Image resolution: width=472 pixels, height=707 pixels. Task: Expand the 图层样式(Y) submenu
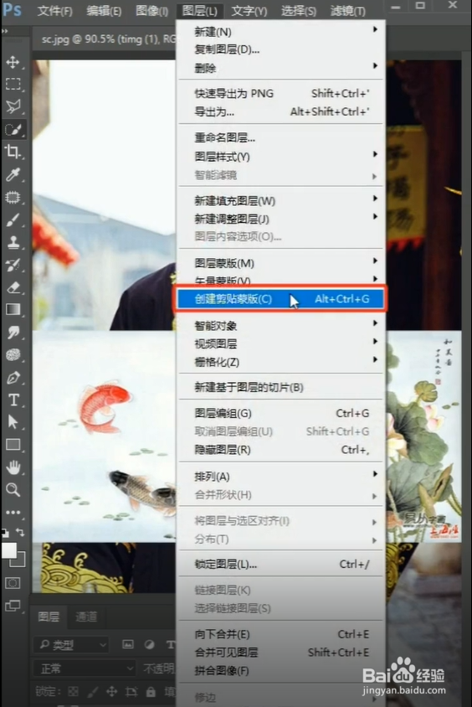pos(280,157)
